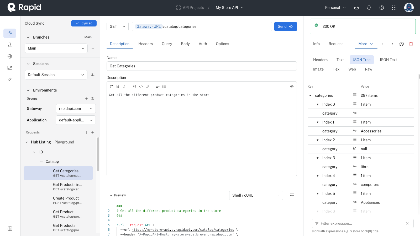Image resolution: width=420 pixels, height=236 pixels.
Task: Open the code preview hamburger menu
Action: click(x=292, y=195)
